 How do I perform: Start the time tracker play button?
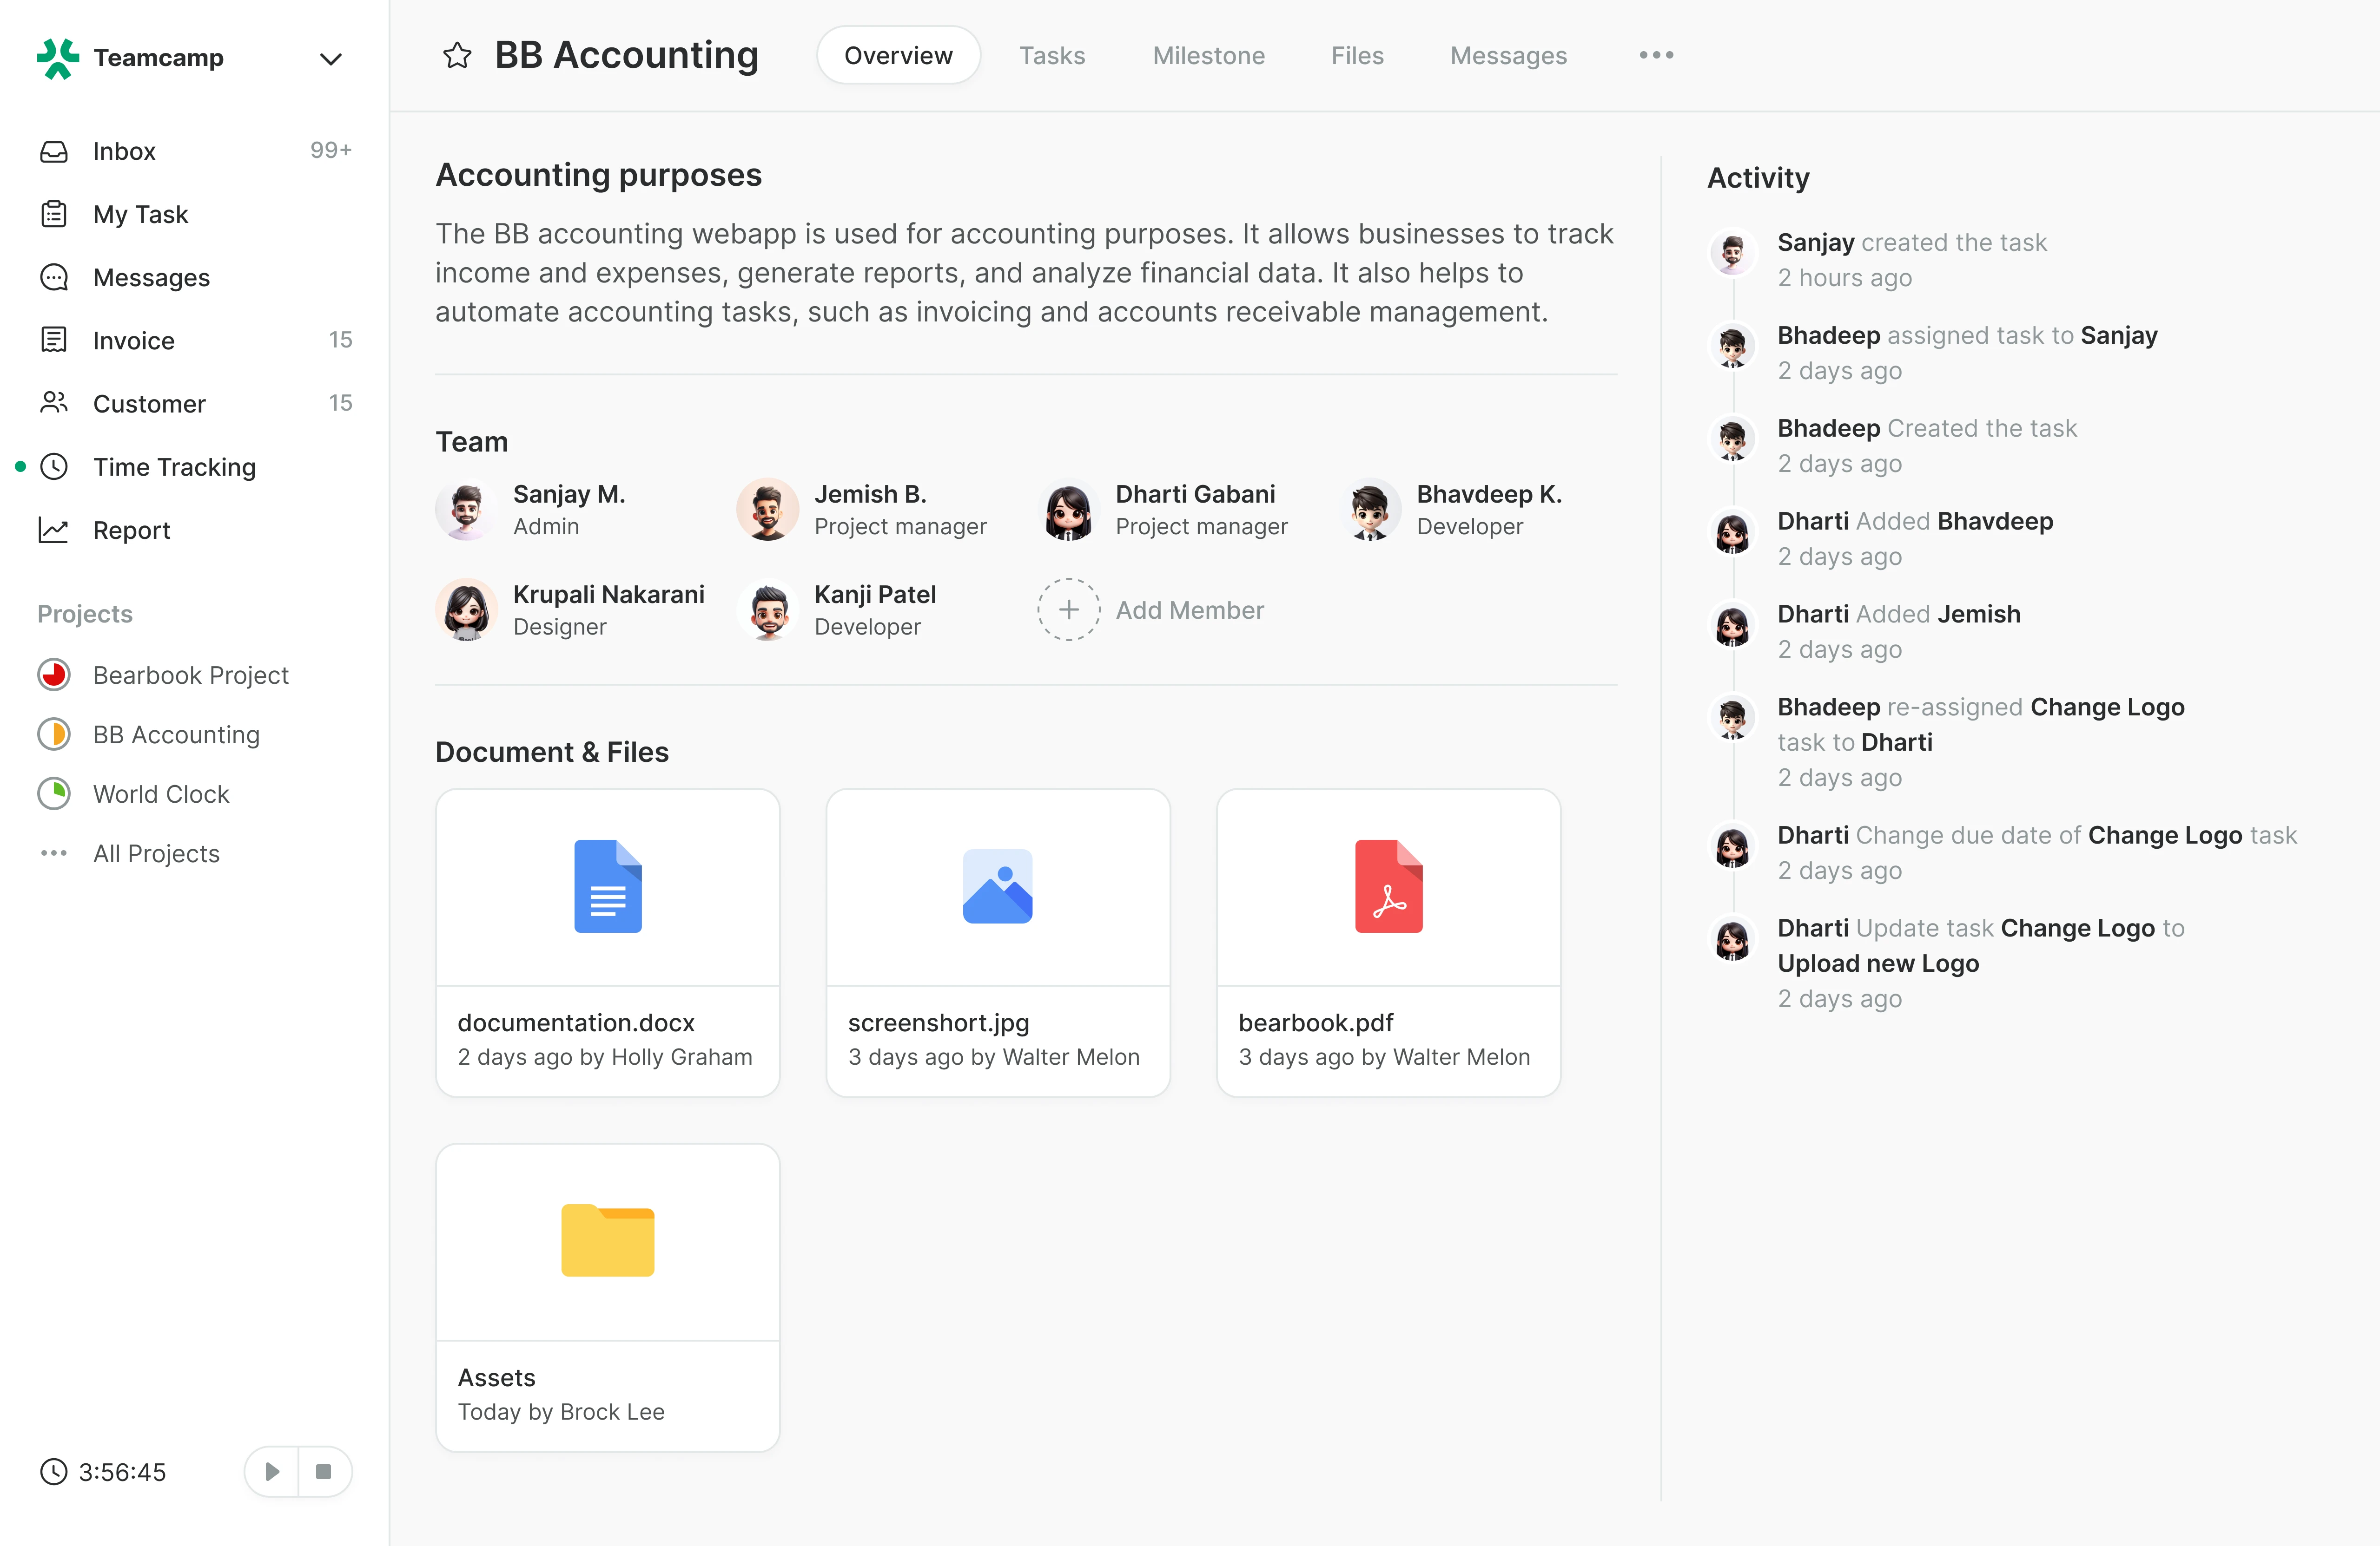pos(272,1471)
